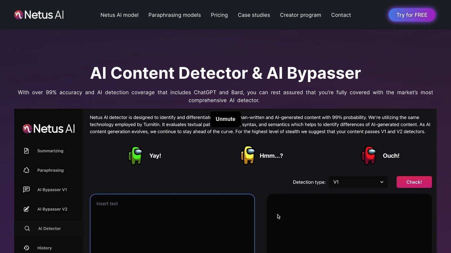The width and height of the screenshot is (451, 253).
Task: Click the Summarizing document icon in sidebar
Action: point(26,151)
